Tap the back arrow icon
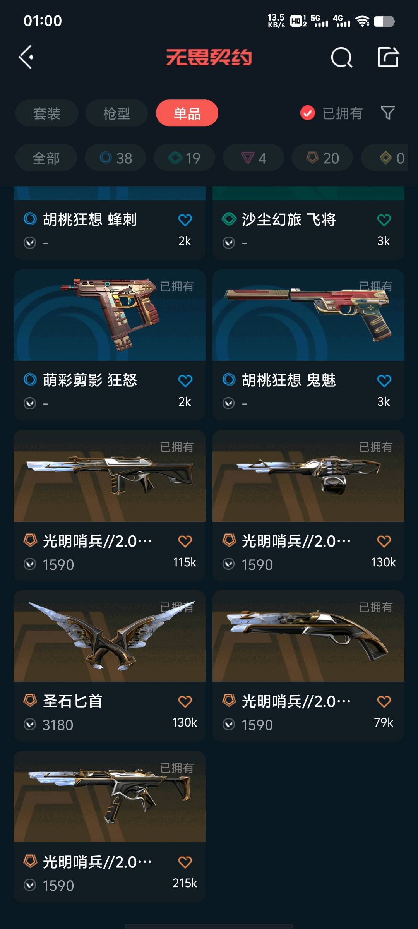Image resolution: width=418 pixels, height=929 pixels. pyautogui.click(x=26, y=57)
